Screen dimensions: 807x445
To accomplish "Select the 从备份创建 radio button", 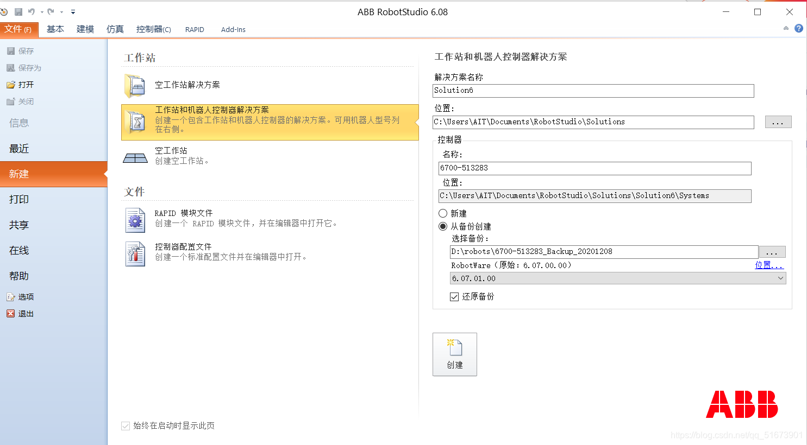I will pyautogui.click(x=443, y=226).
